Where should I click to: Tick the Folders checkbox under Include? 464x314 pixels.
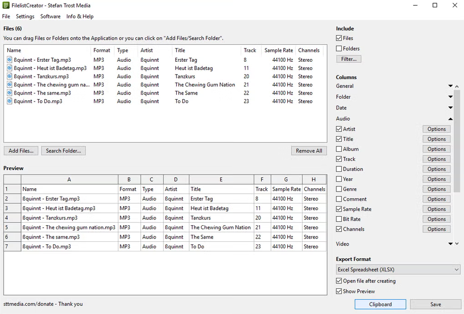point(339,48)
